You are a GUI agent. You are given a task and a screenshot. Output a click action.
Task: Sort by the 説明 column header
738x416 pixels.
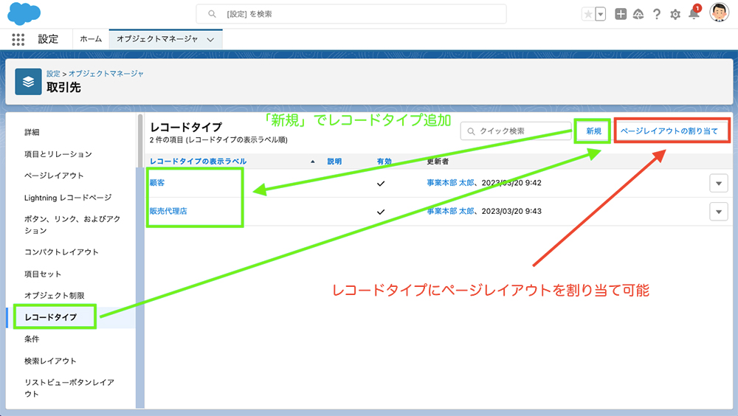click(x=334, y=162)
